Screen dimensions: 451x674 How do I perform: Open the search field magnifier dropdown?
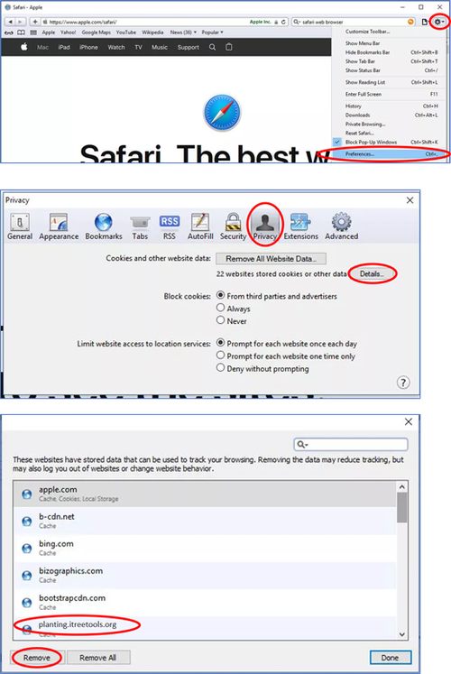click(x=303, y=445)
